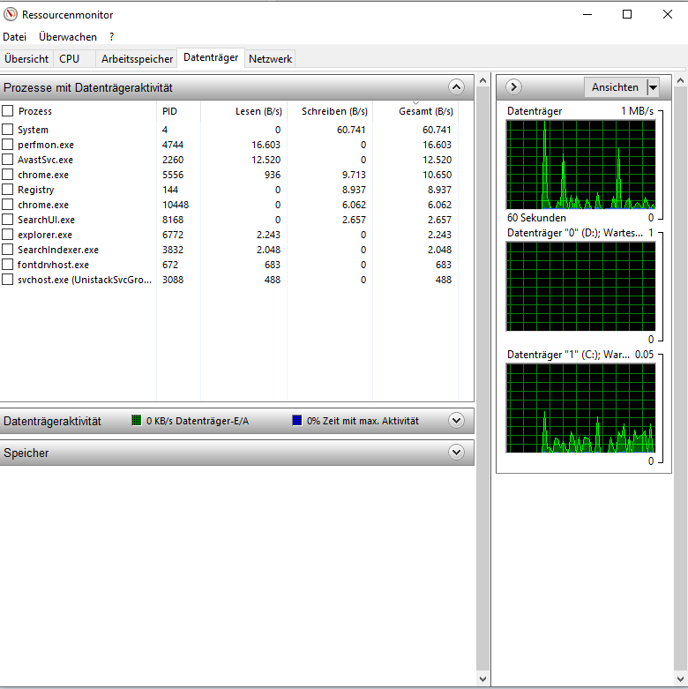Click the Datenträger "0" (D:) graph
688x689 pixels.
580,287
